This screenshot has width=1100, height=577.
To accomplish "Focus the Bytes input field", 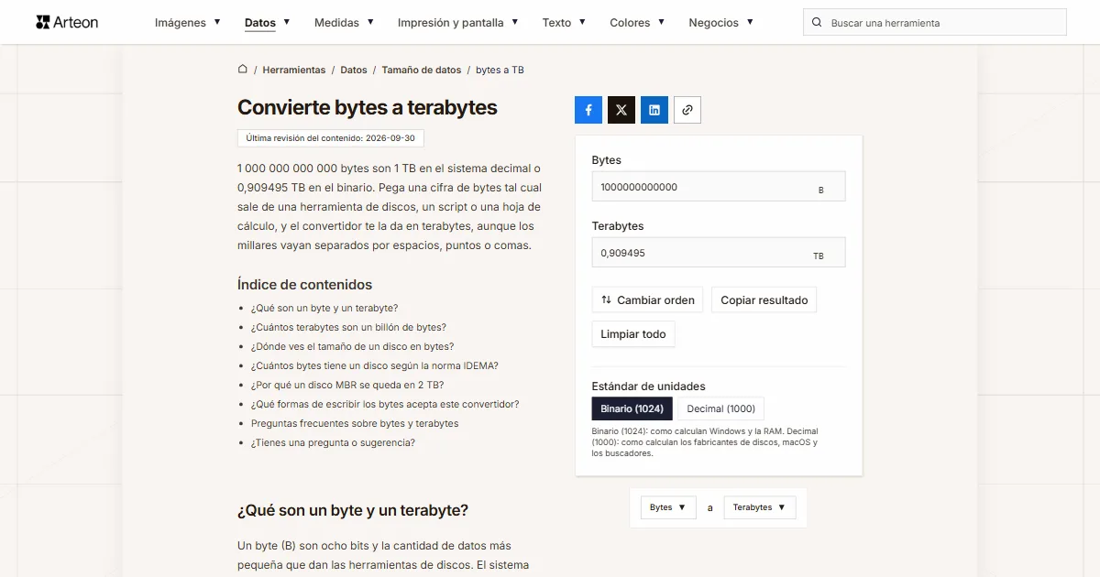I will pos(719,187).
